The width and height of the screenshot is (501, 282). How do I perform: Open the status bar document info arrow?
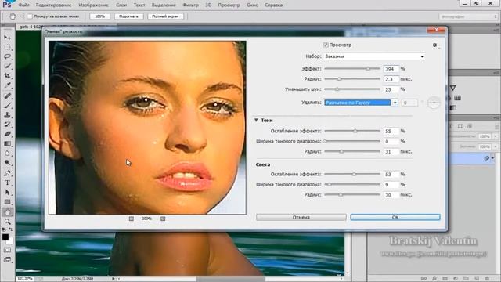113,279
